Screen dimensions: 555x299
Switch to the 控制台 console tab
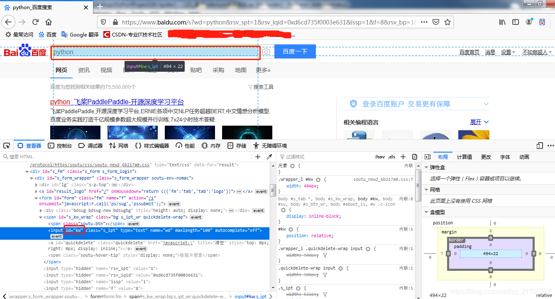click(x=60, y=146)
